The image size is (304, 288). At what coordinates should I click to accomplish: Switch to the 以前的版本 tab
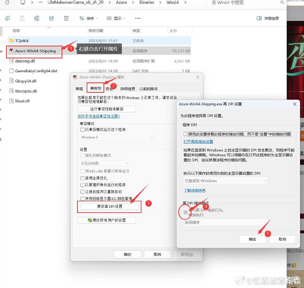coord(149,89)
